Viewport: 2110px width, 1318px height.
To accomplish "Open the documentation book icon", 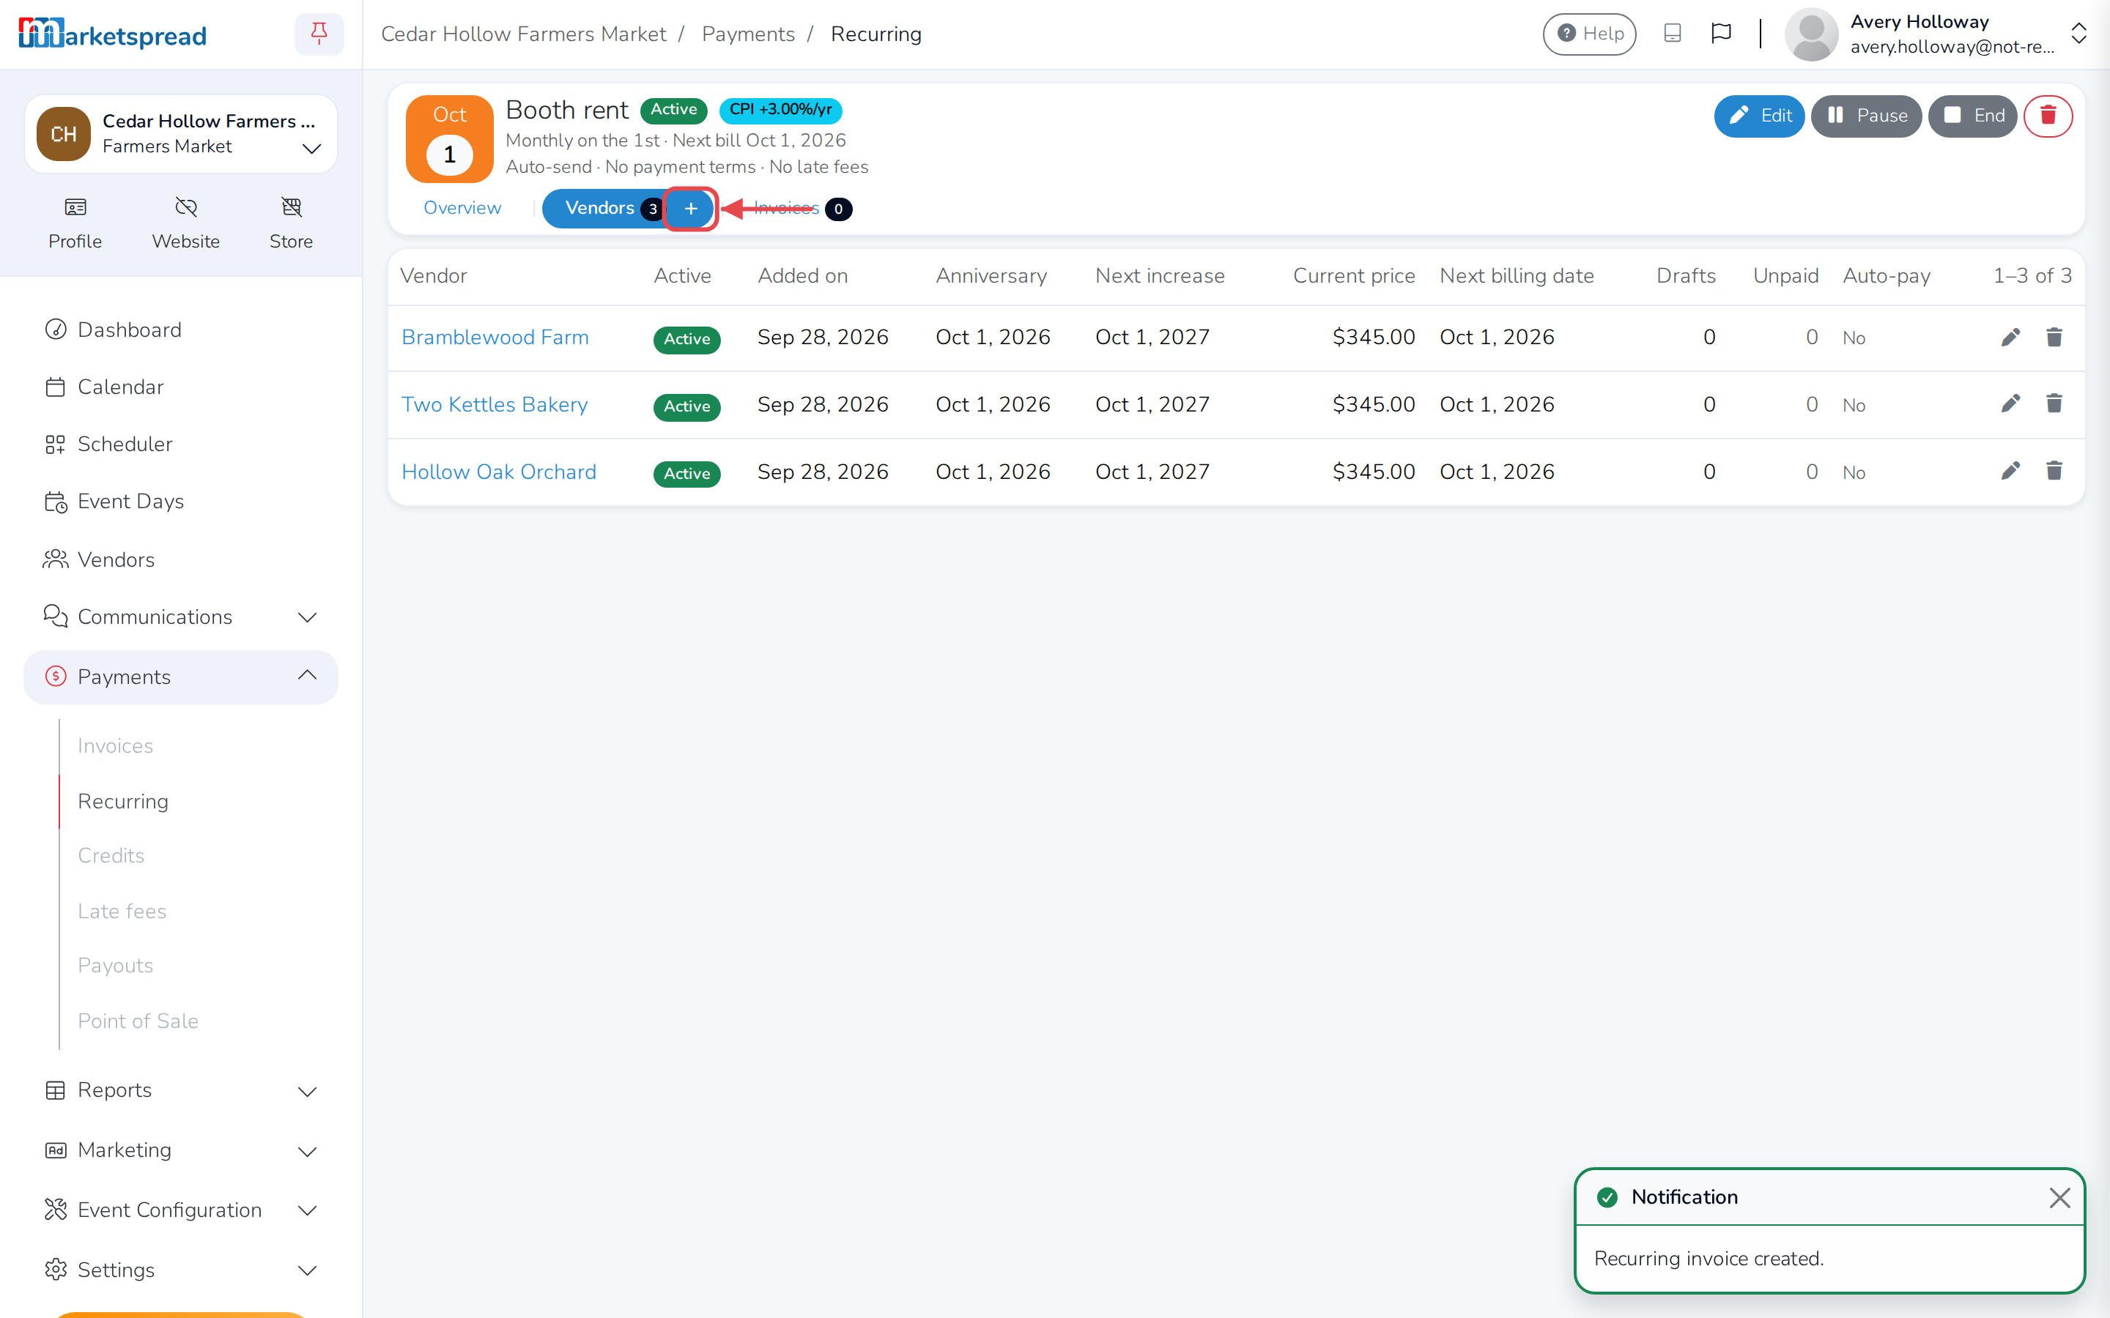I will [x=1671, y=34].
